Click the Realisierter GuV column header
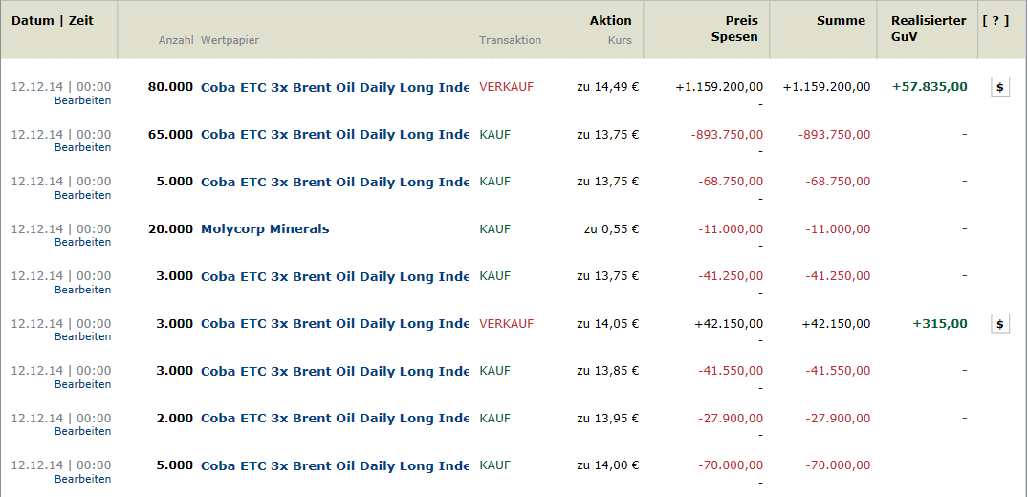The width and height of the screenshot is (1028, 497). pos(929,29)
